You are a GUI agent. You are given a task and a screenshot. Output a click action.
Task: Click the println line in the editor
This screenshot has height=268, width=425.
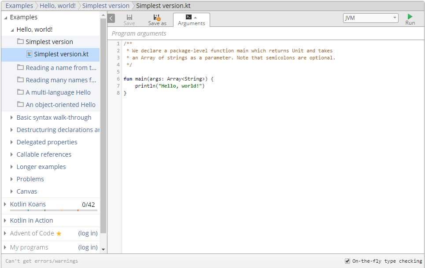170,86
